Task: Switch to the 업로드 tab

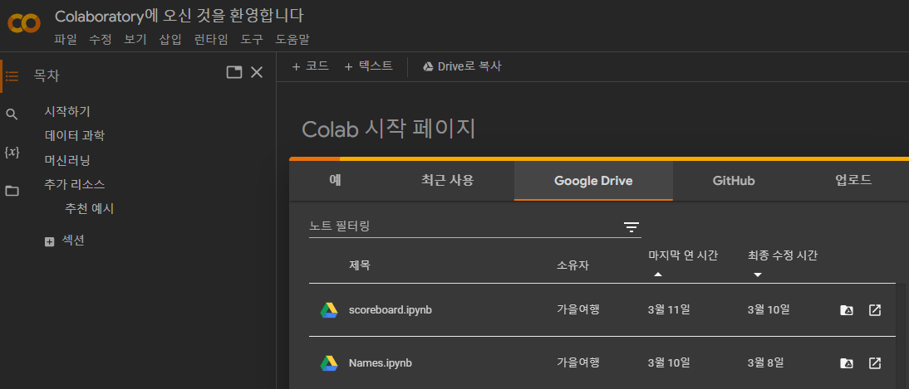Action: 853,181
